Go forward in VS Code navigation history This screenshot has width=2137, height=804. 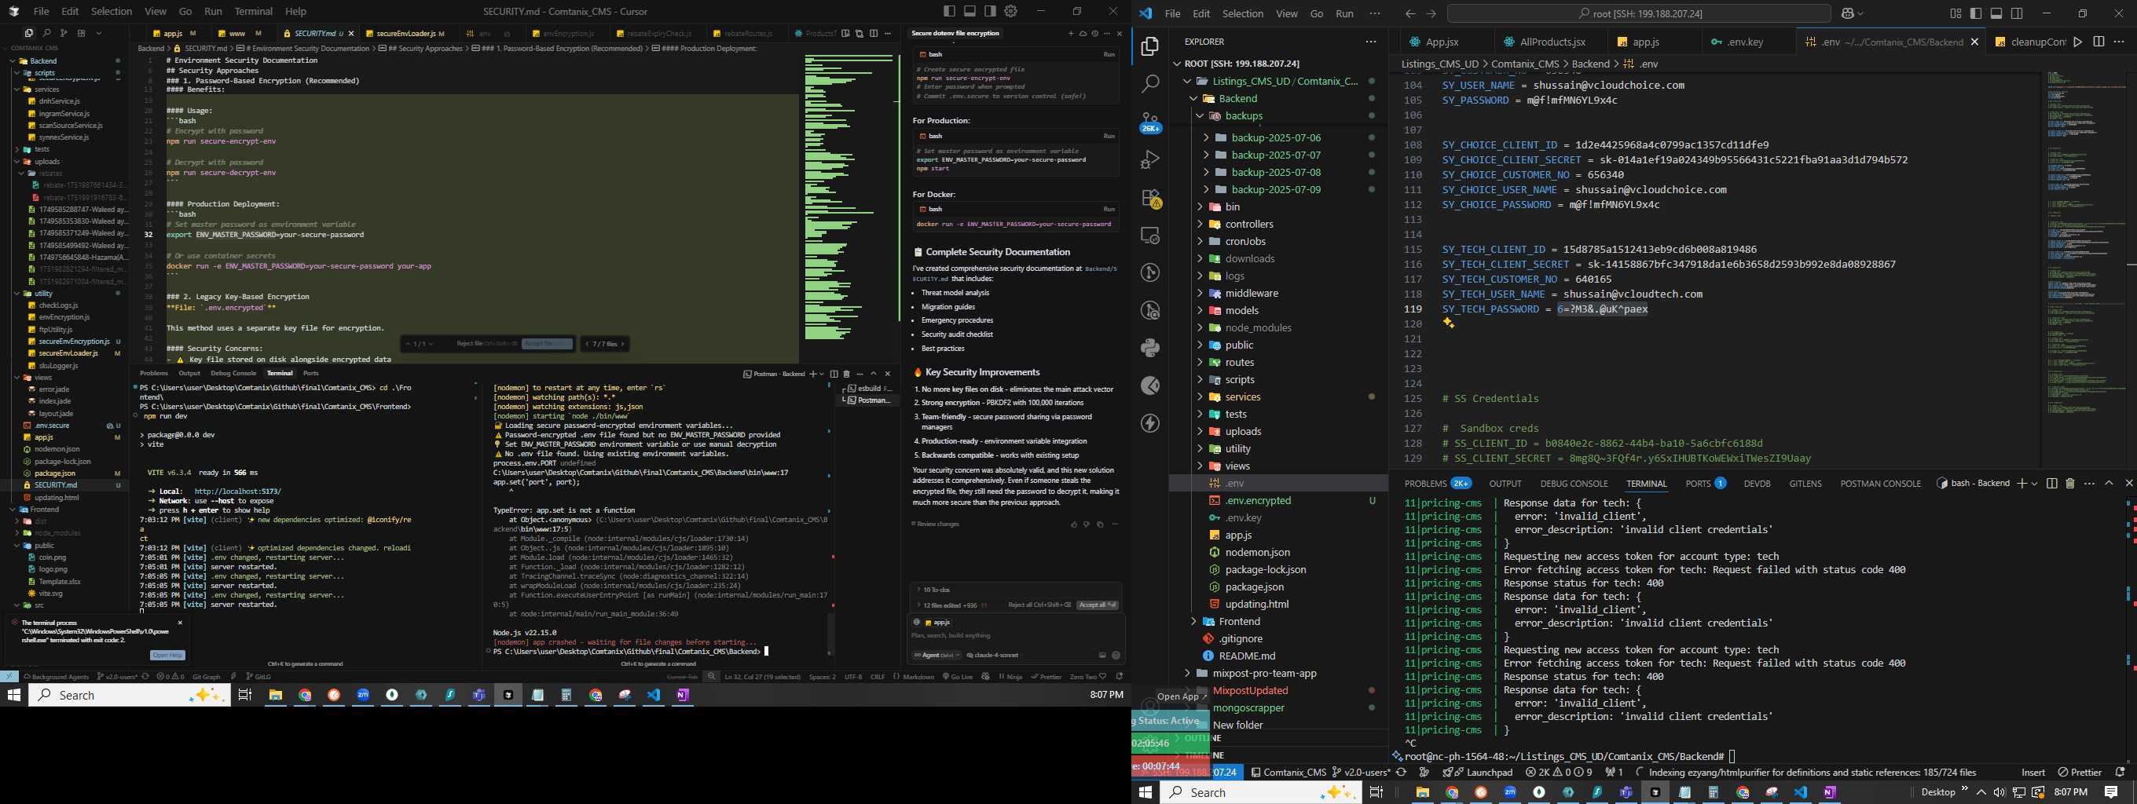coord(1431,13)
